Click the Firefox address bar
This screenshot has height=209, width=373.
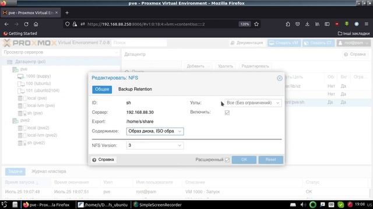[x=162, y=24]
